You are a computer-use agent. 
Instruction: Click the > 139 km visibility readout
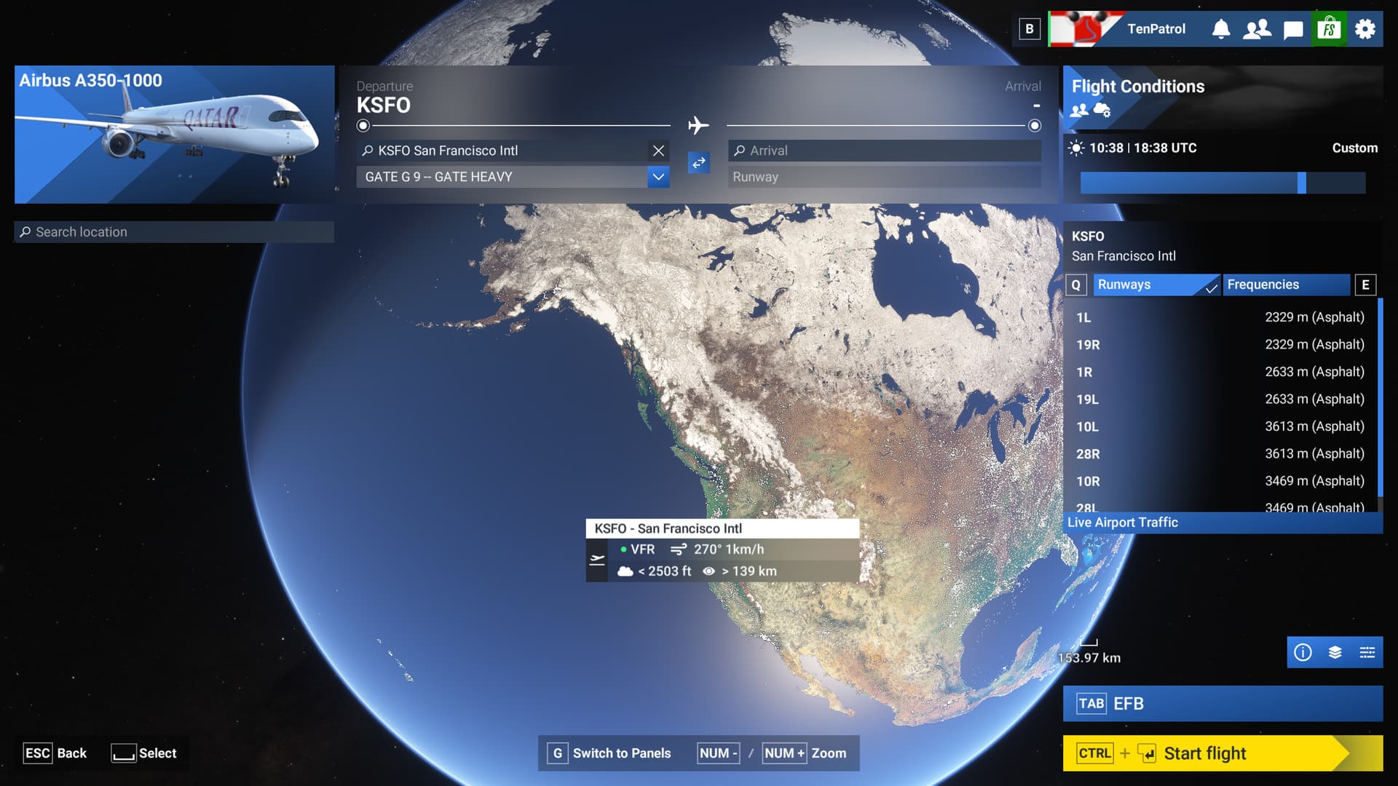tap(740, 571)
